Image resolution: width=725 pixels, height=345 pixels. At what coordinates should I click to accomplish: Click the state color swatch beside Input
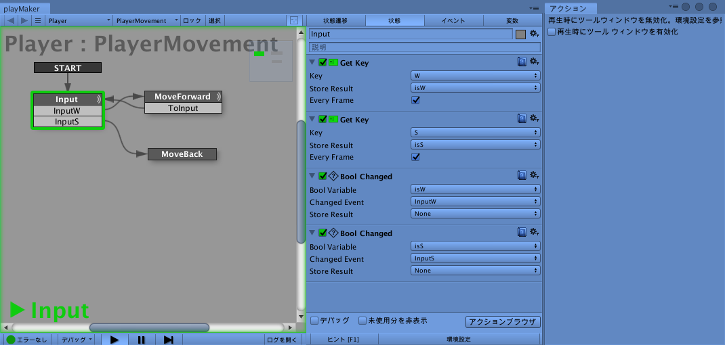(520, 34)
